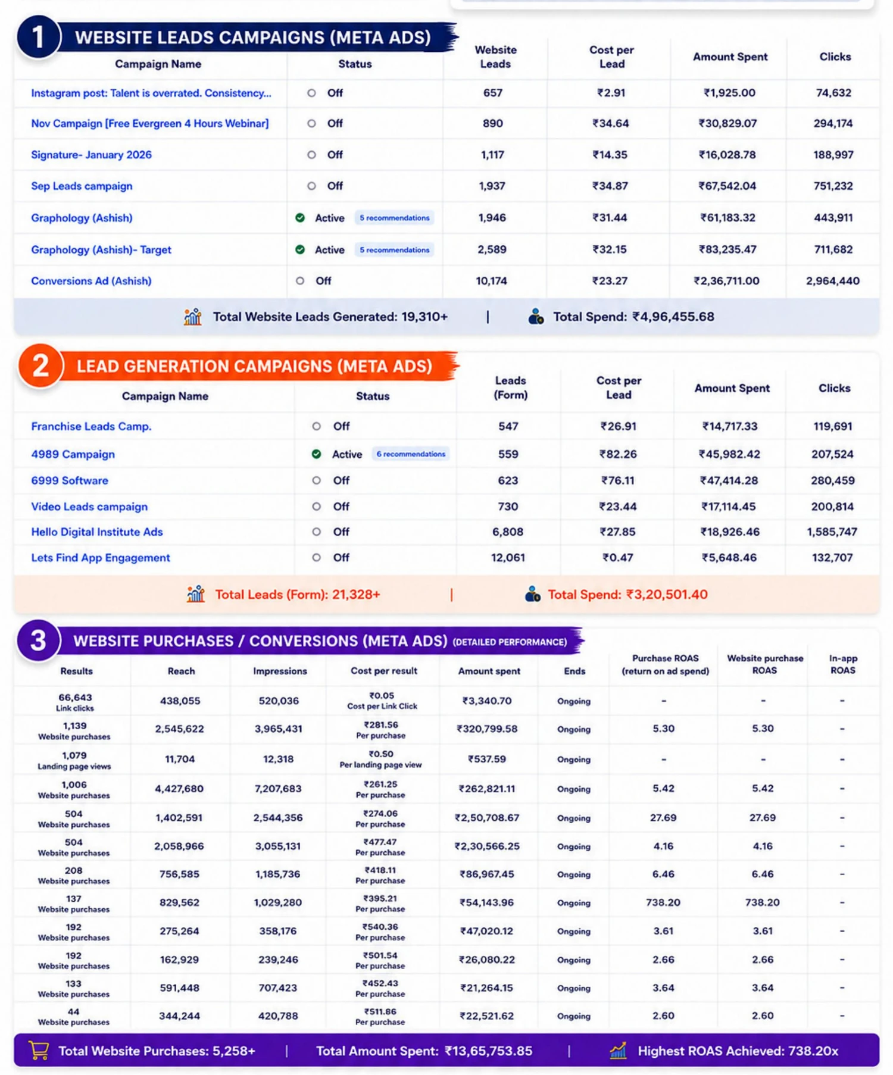Screen dimensions: 893x1075
Task: Click the 1,585,747 clicks cell
Action: click(x=832, y=532)
